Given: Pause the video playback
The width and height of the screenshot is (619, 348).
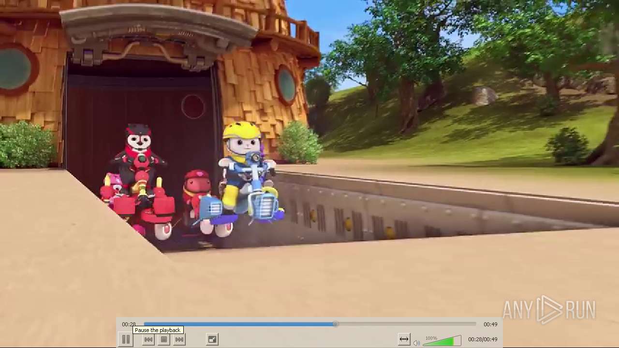Looking at the screenshot, I should [125, 340].
